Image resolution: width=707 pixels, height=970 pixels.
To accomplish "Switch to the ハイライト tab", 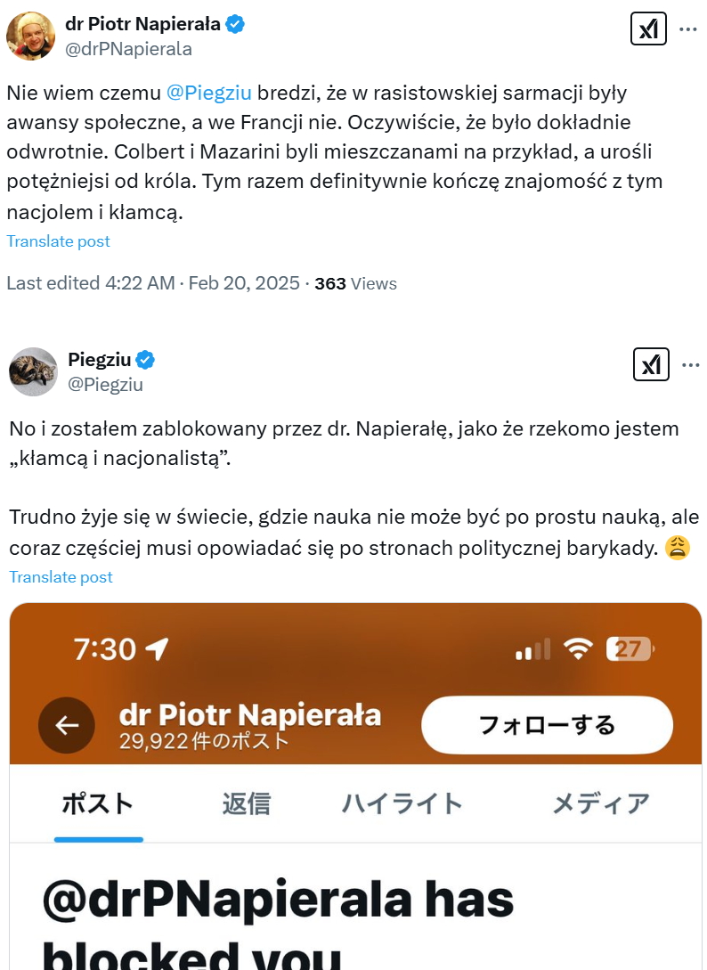I will [402, 803].
